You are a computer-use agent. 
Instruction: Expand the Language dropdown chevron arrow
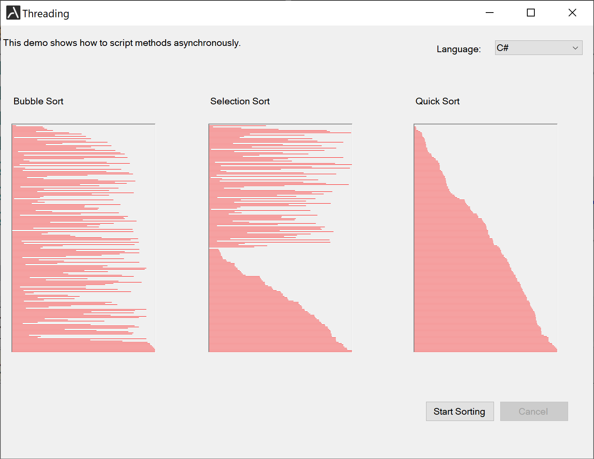pyautogui.click(x=575, y=48)
